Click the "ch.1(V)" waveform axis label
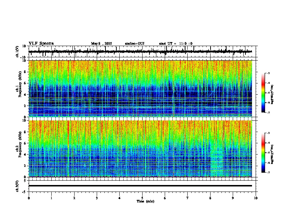This screenshot has width=288, height=222. click(17, 52)
